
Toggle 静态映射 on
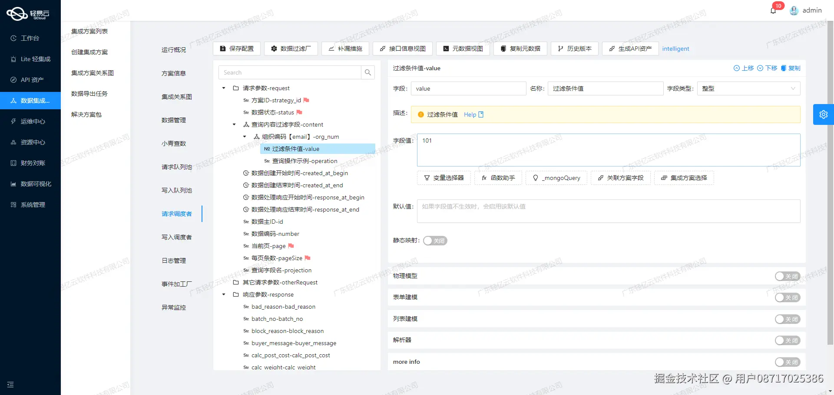click(x=435, y=240)
